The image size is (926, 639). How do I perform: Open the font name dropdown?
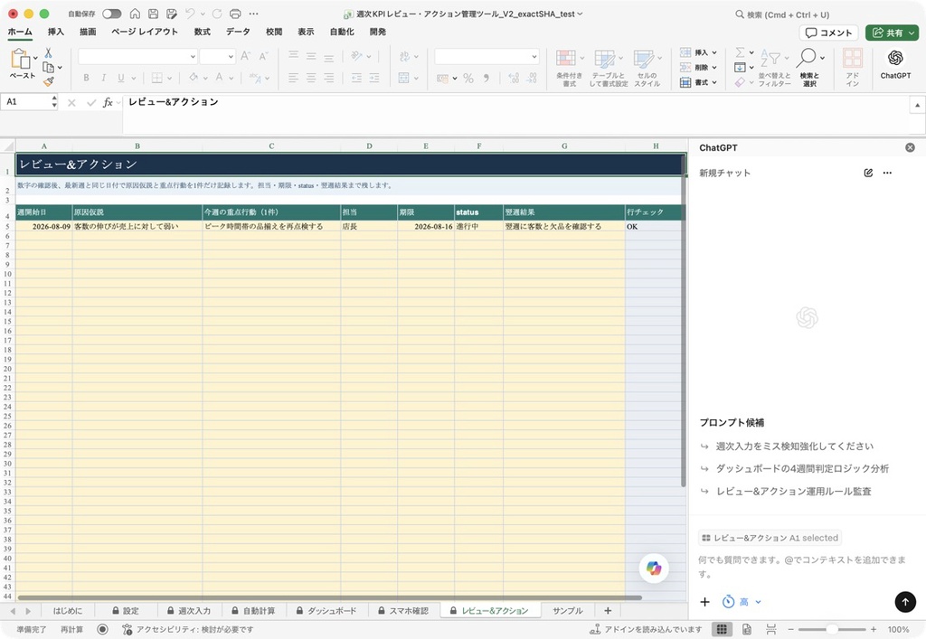tap(193, 57)
